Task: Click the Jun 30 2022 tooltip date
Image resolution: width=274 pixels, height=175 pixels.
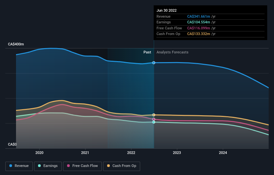Action: click(167, 10)
